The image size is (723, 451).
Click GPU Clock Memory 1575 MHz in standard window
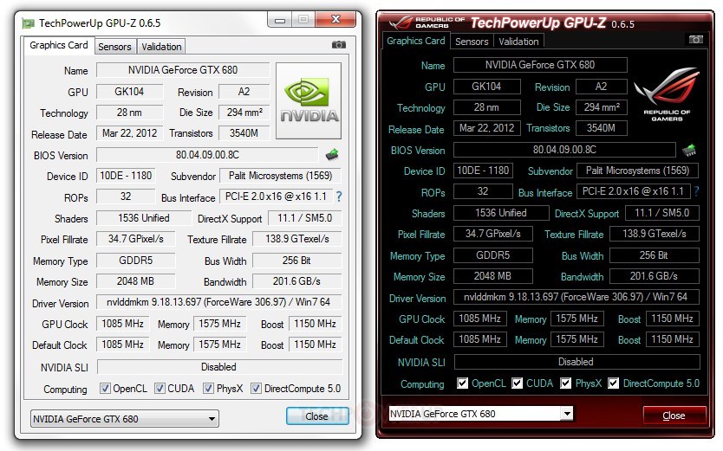click(x=219, y=324)
